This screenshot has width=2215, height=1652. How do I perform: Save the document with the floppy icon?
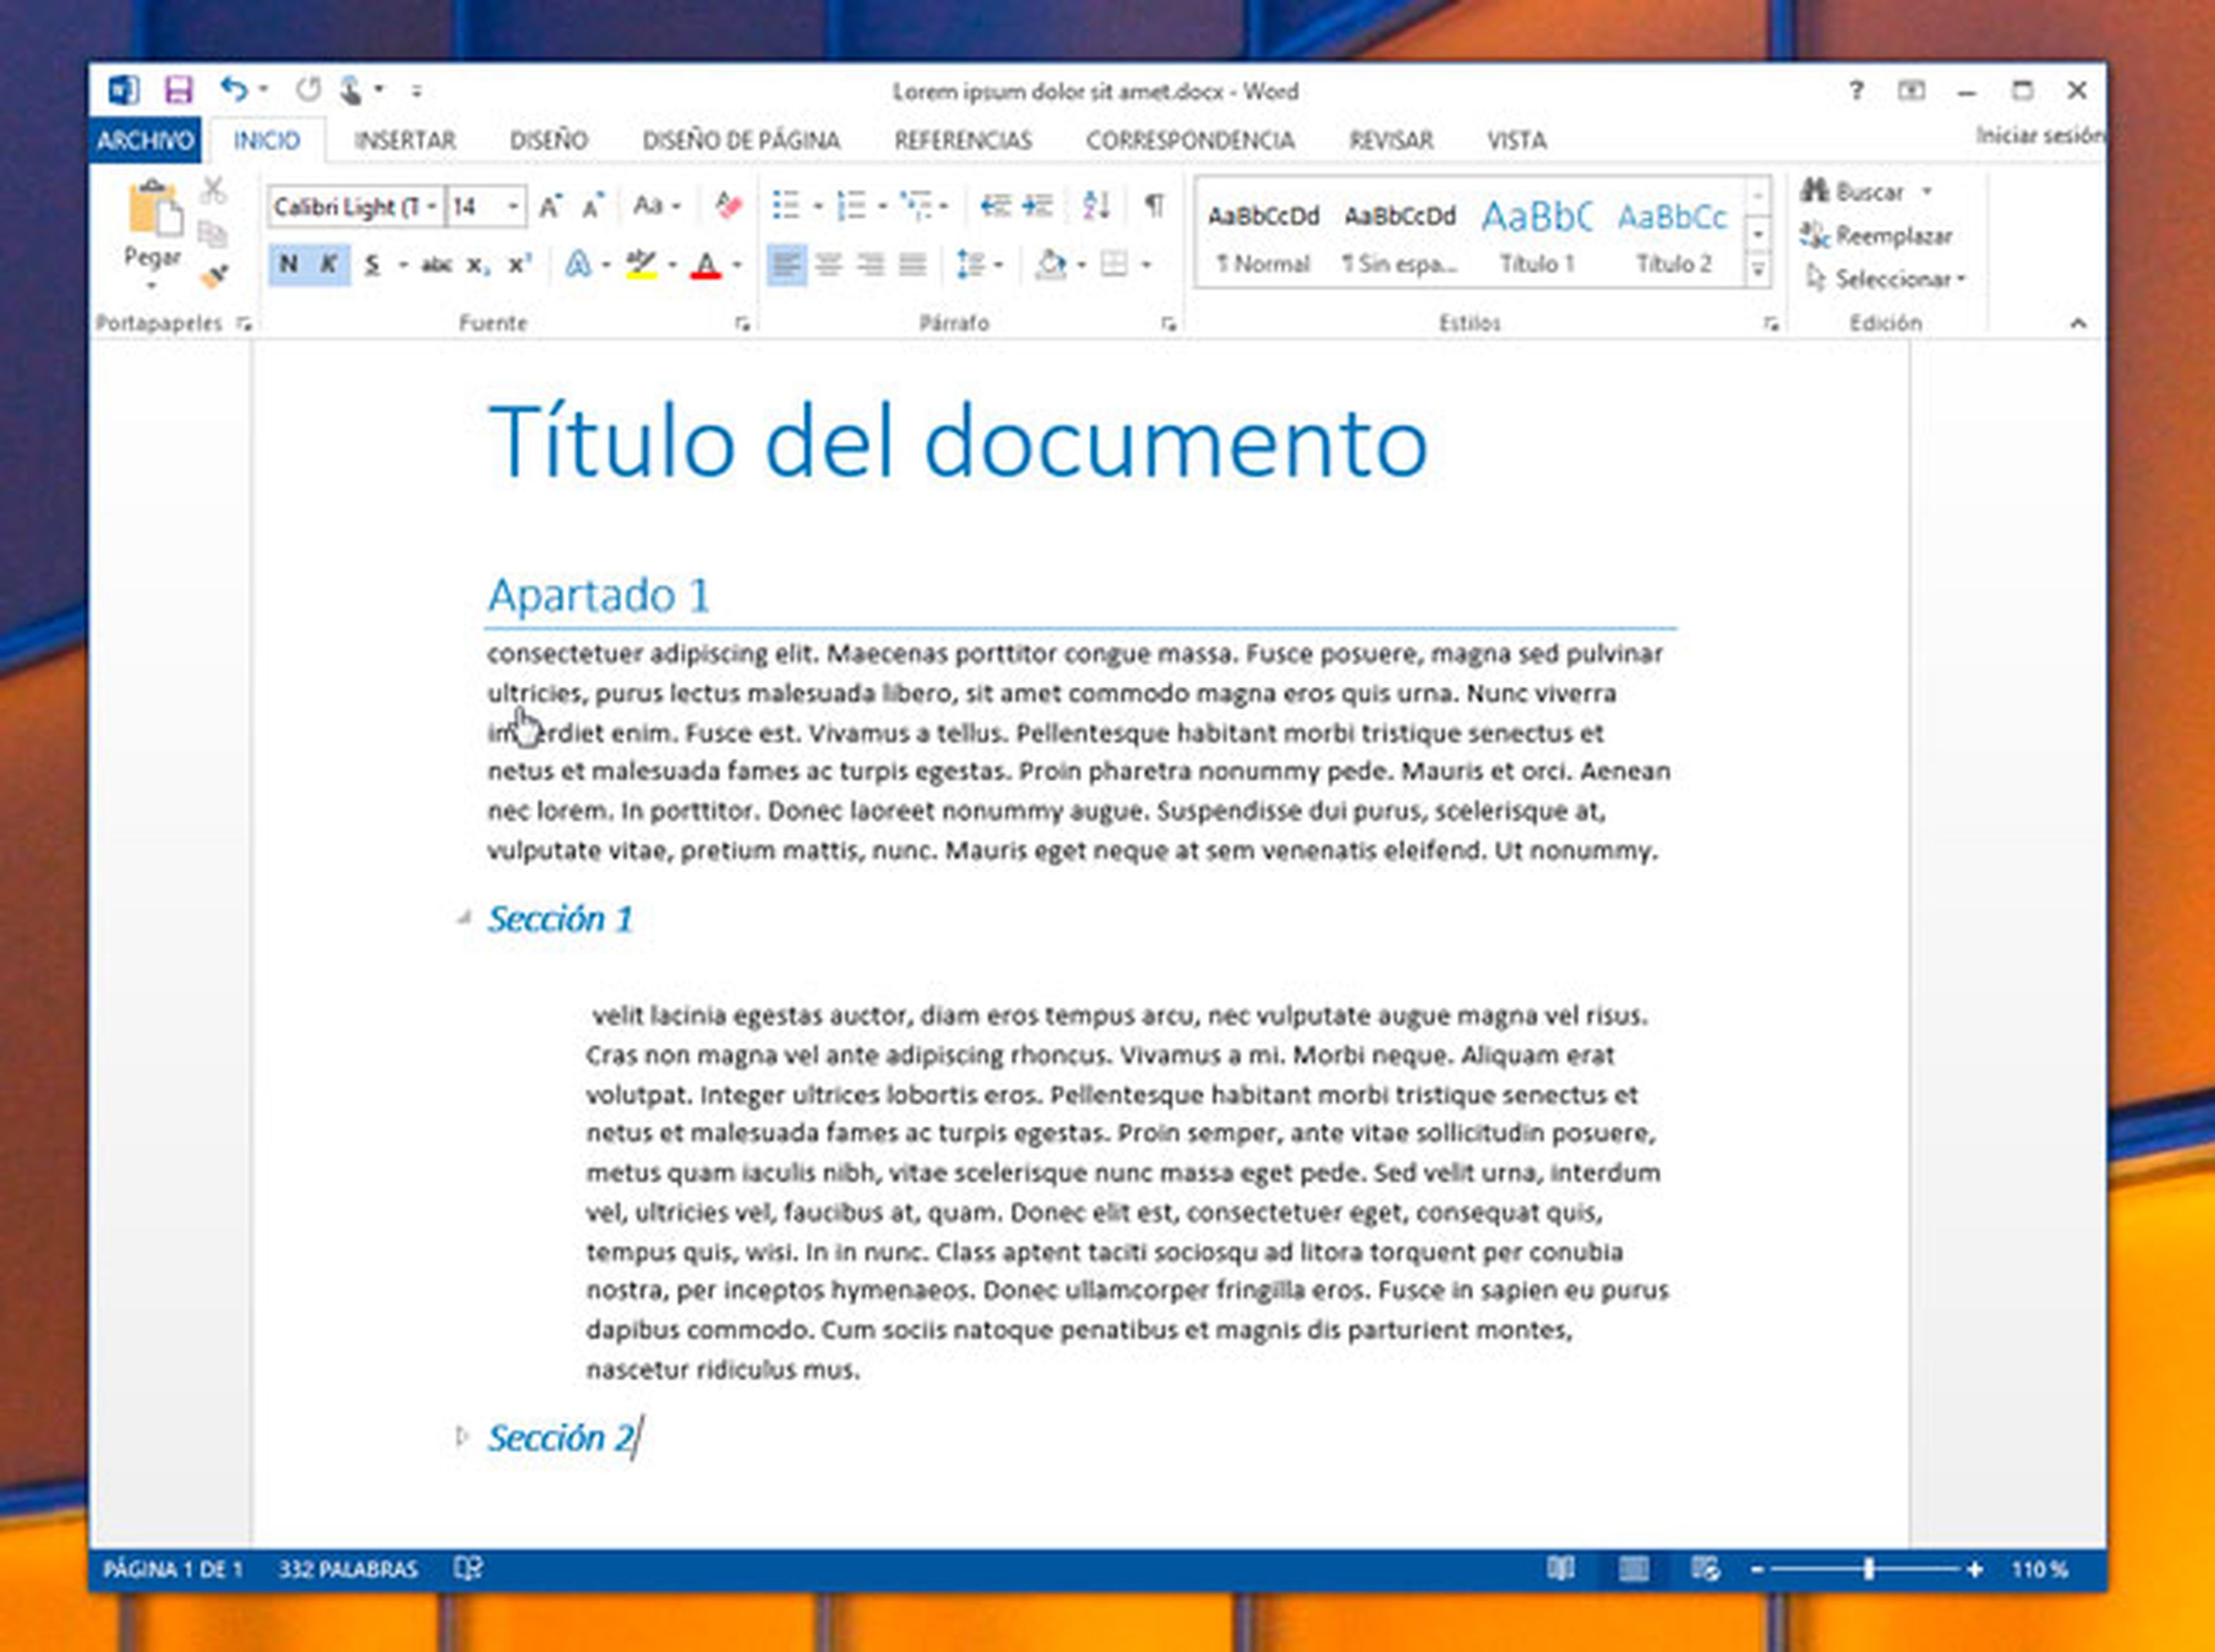click(x=178, y=91)
